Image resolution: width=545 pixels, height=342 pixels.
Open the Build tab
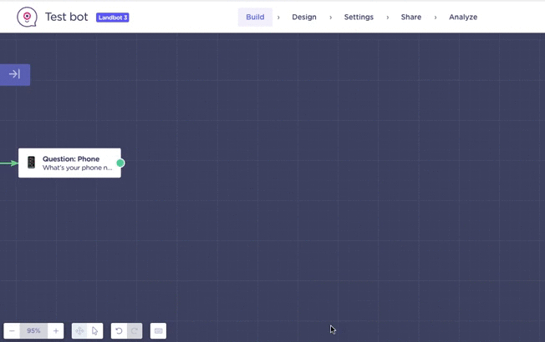click(x=255, y=17)
